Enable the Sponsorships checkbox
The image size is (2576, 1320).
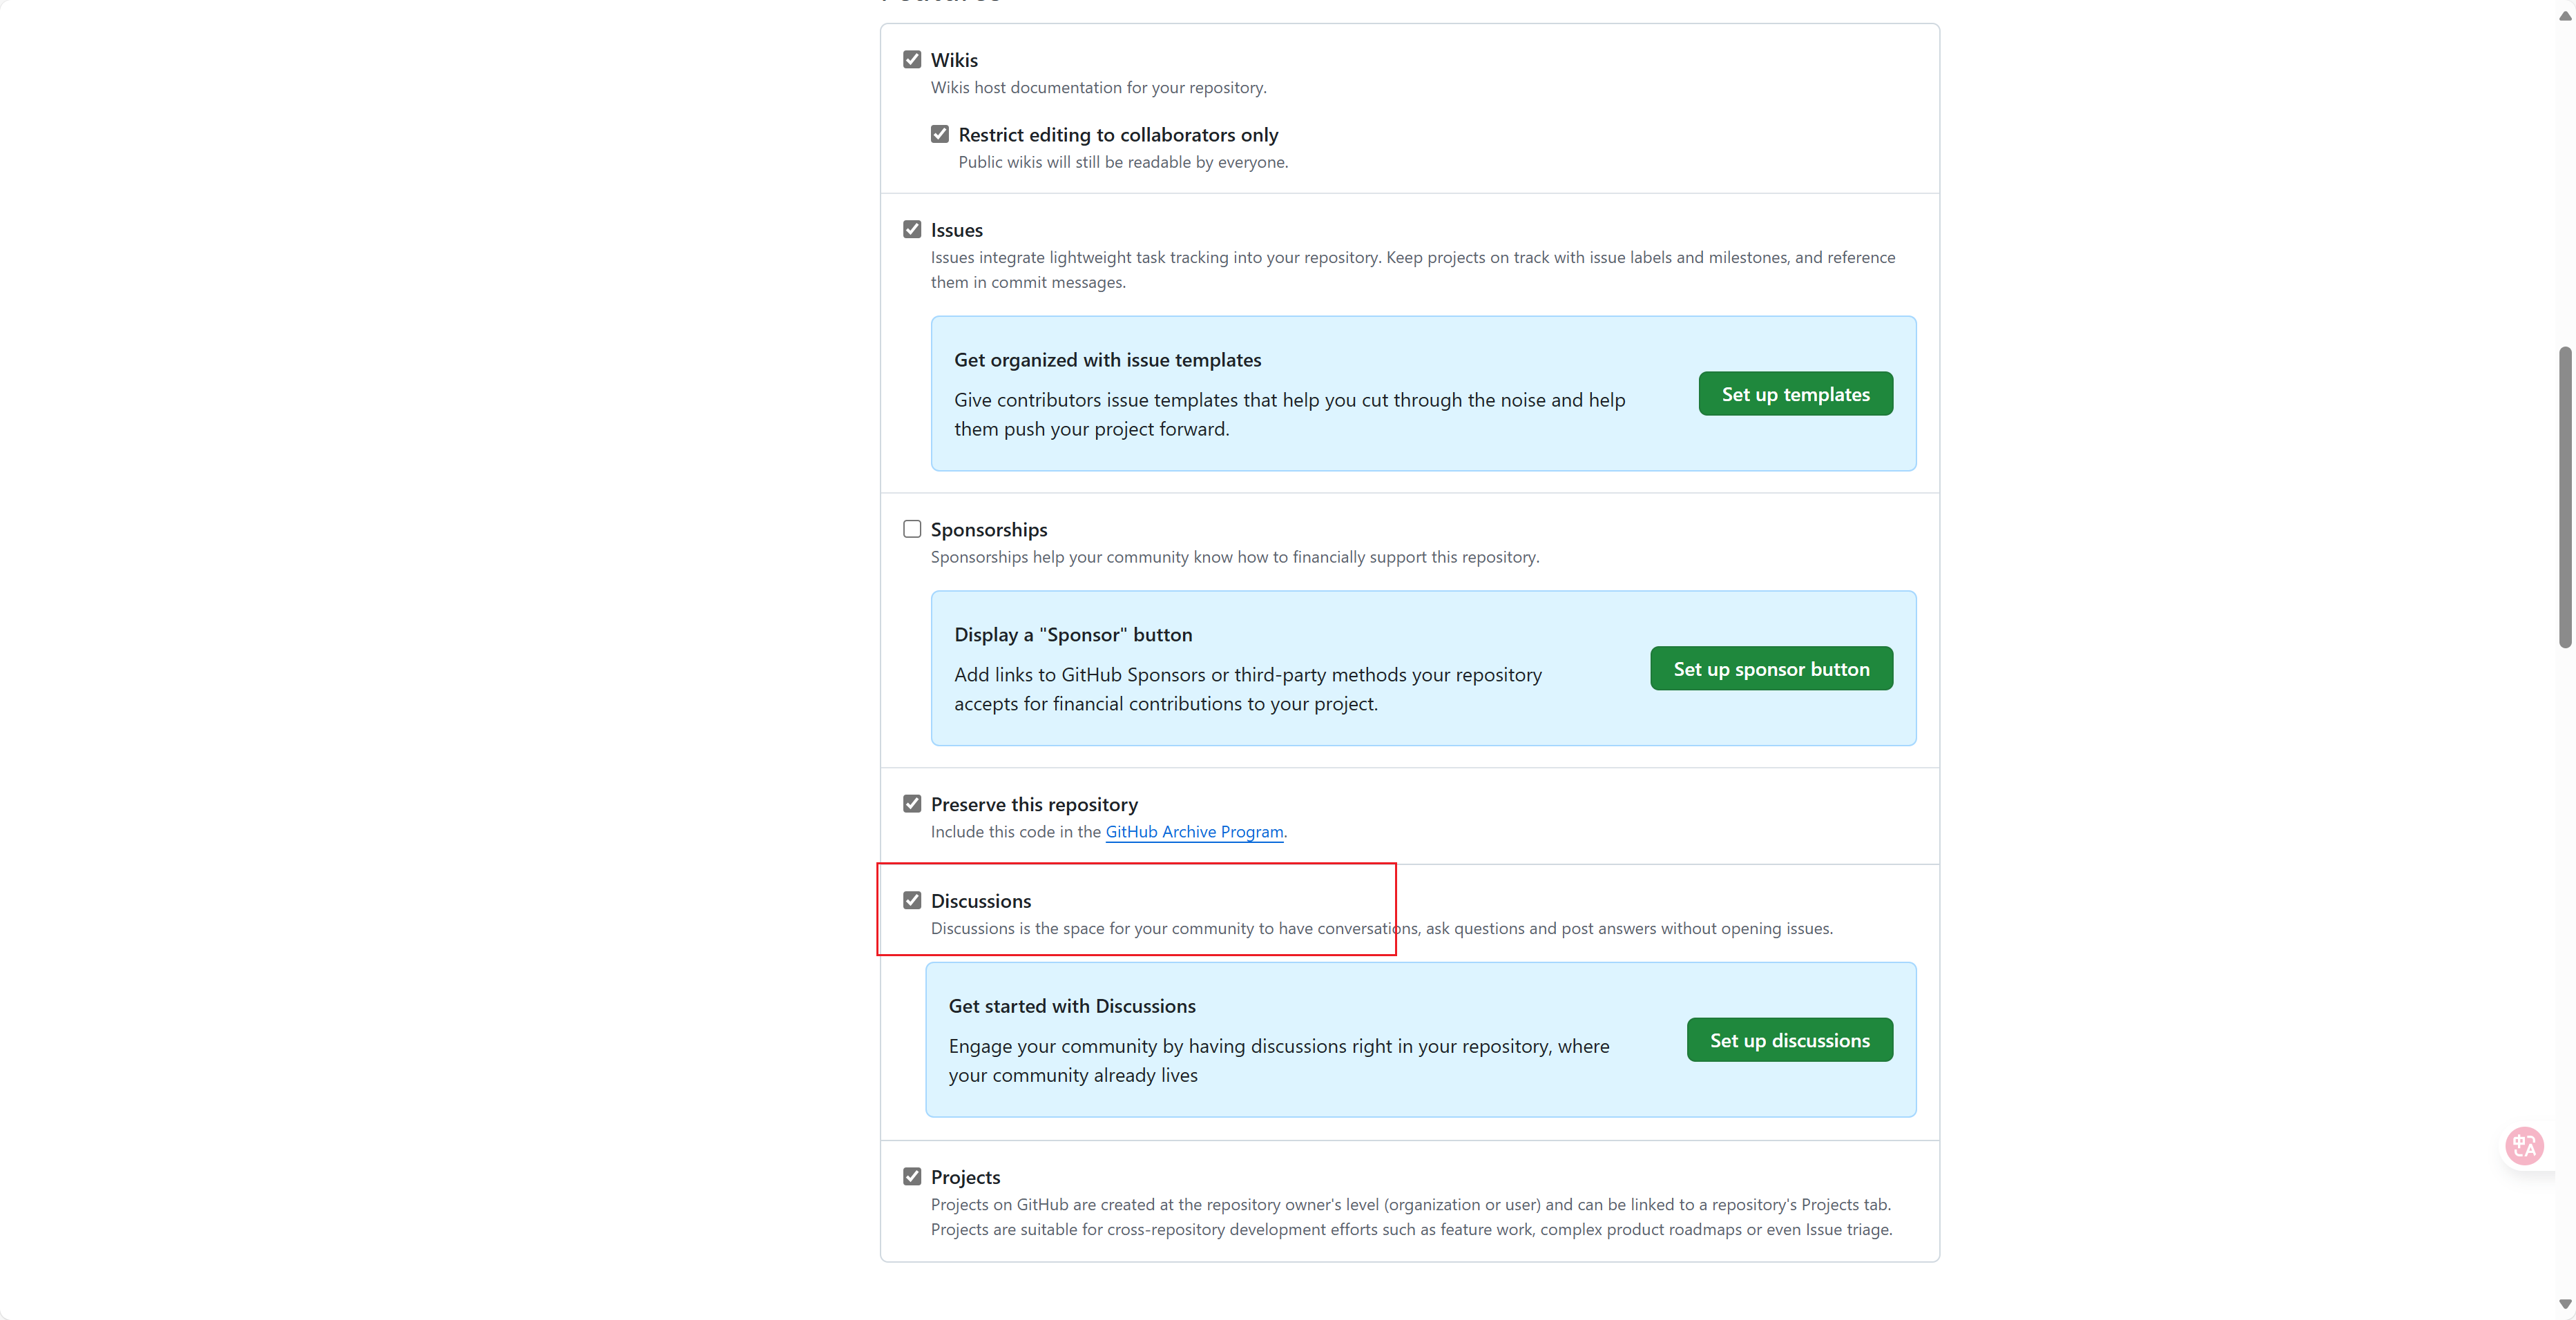(x=912, y=529)
